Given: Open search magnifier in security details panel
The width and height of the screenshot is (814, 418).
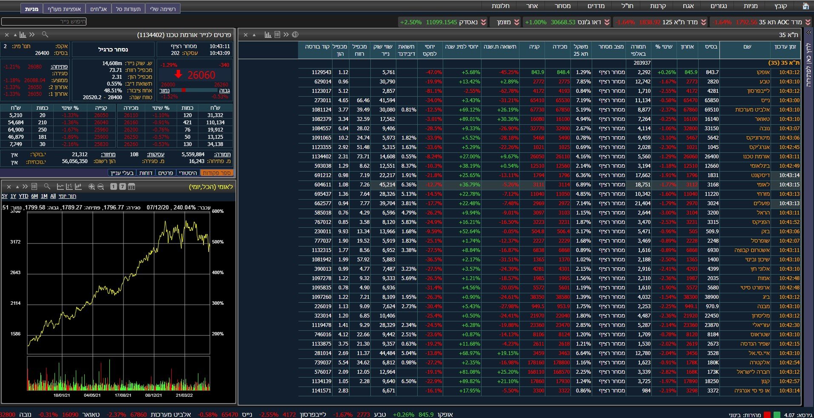Looking at the screenshot, I should [x=45, y=34].
